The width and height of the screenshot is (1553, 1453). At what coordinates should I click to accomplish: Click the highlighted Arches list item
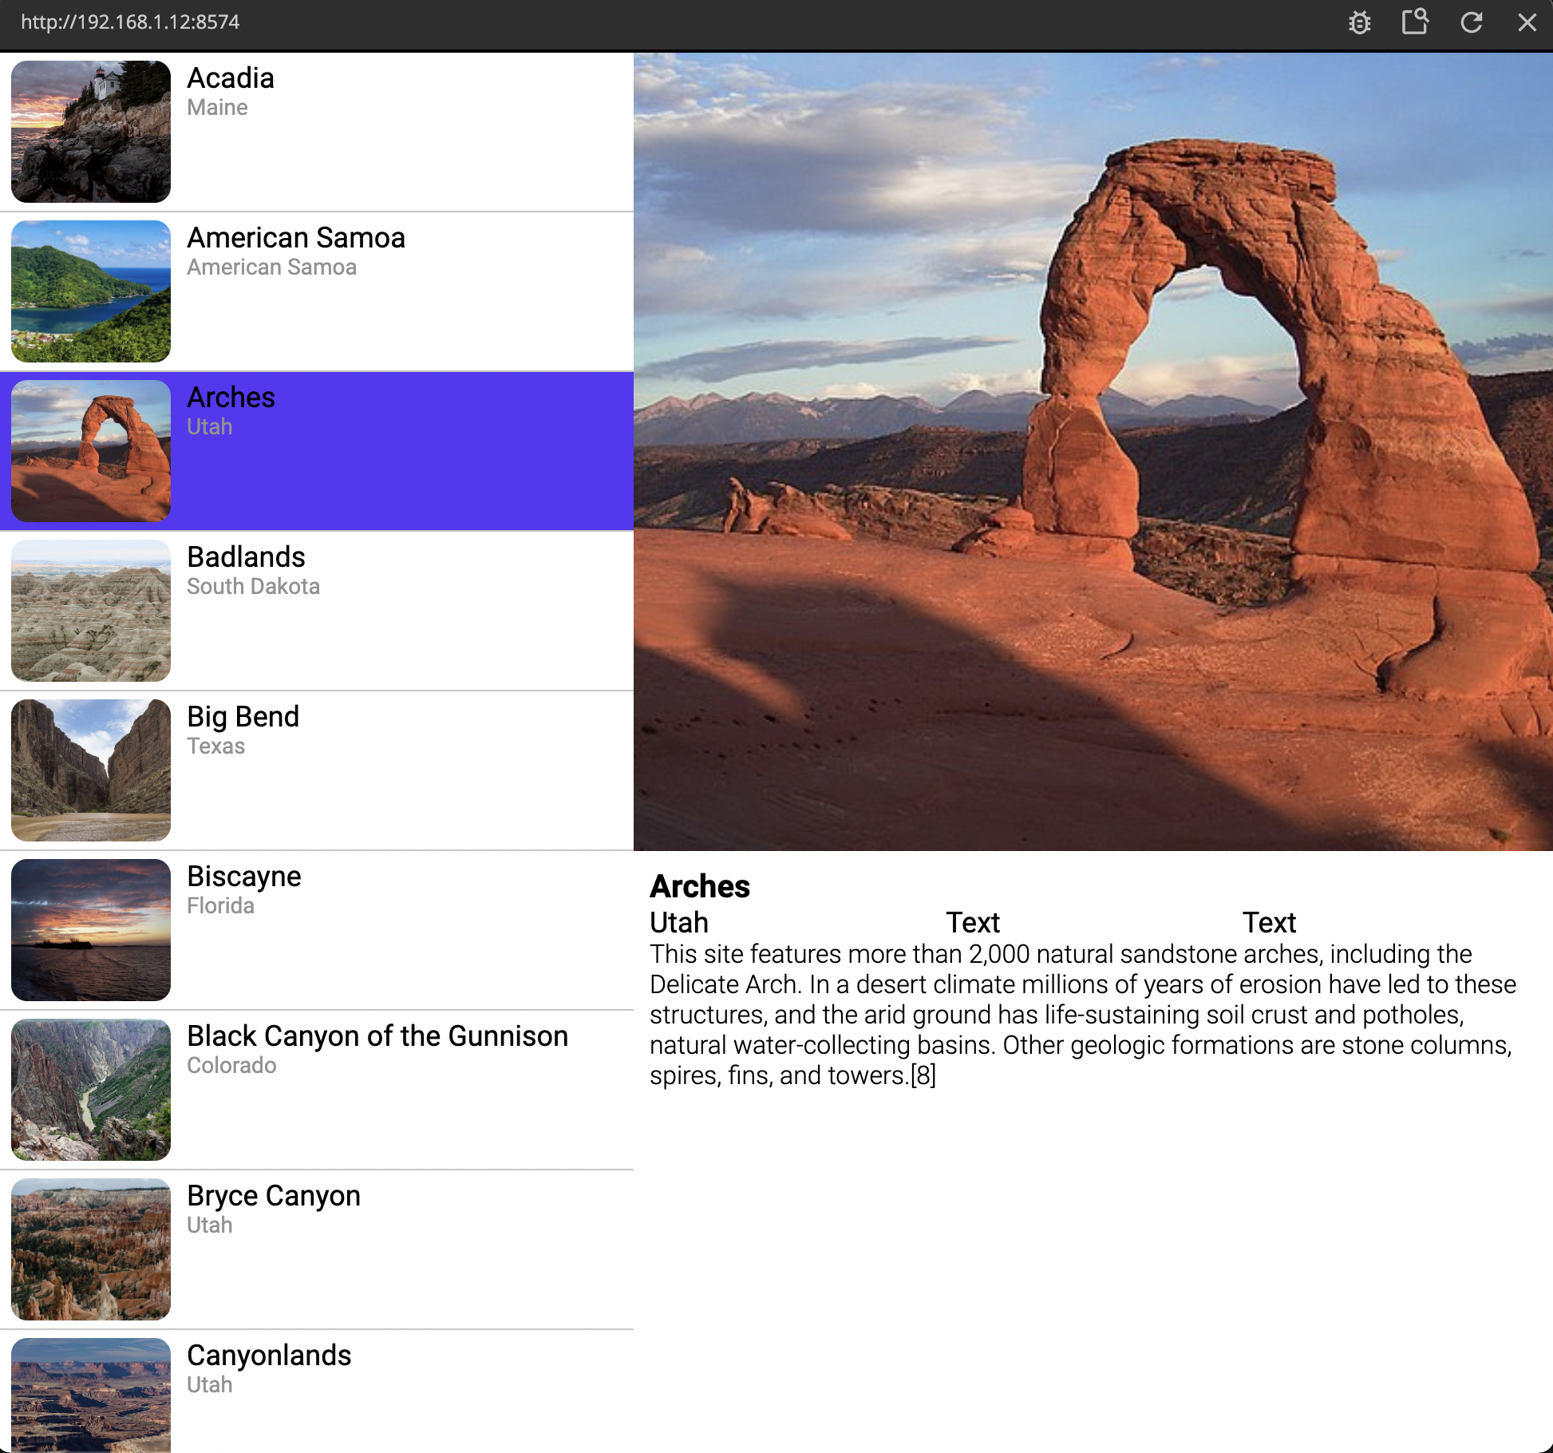coord(317,451)
